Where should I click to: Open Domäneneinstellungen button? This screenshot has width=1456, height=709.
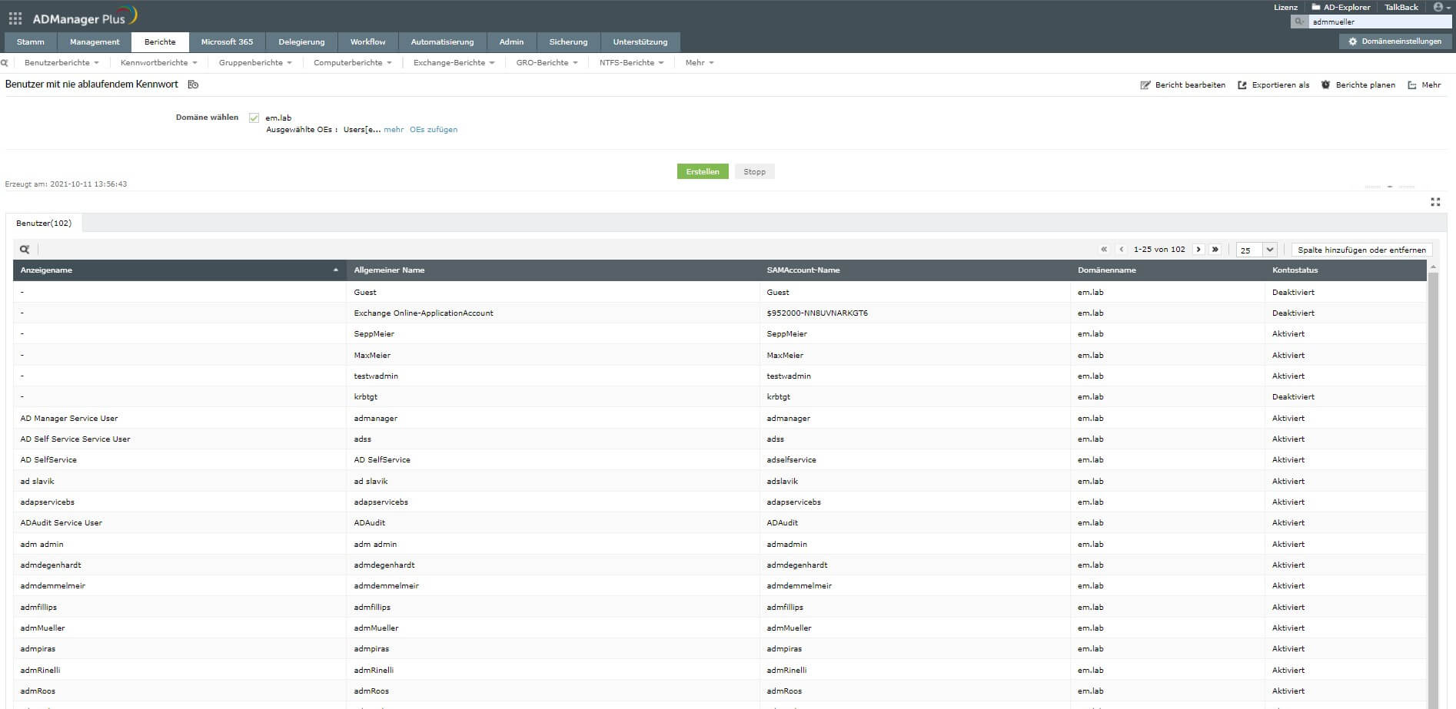[1395, 41]
